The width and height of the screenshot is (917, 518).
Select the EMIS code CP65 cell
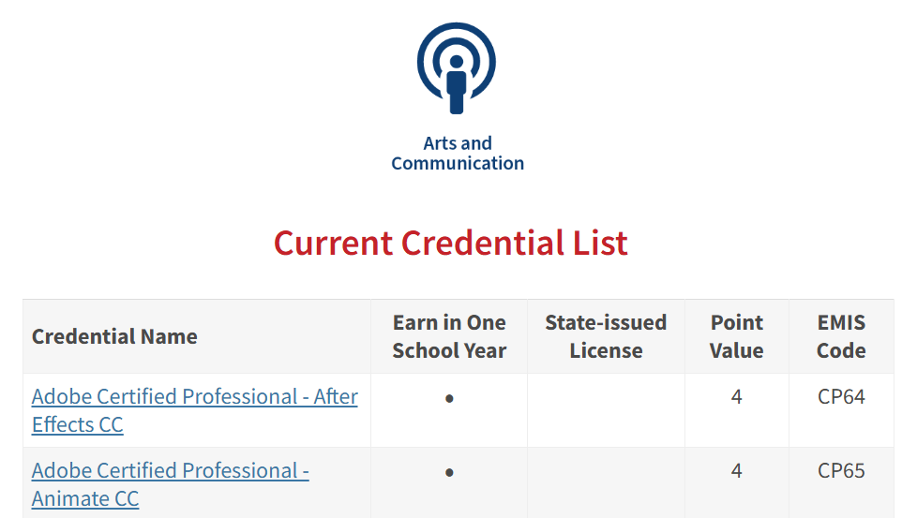(x=841, y=471)
